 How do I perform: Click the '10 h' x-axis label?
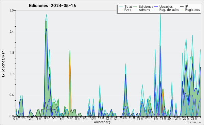point(93,118)
